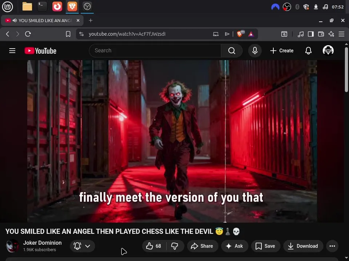Select the YOU SMILED LIKE AN ANGEL tab
The width and height of the screenshot is (349, 261).
[42, 20]
